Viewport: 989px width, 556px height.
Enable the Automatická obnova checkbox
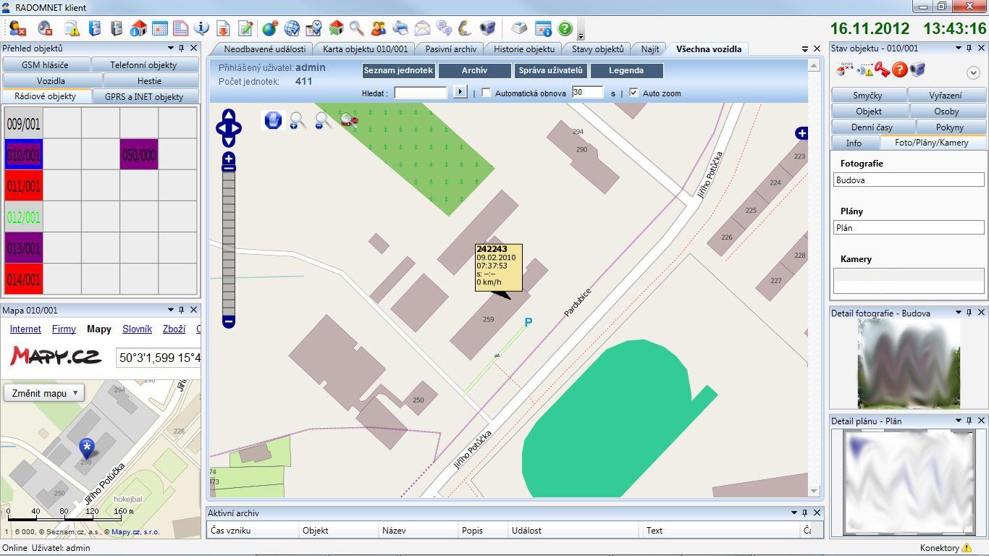(x=487, y=93)
